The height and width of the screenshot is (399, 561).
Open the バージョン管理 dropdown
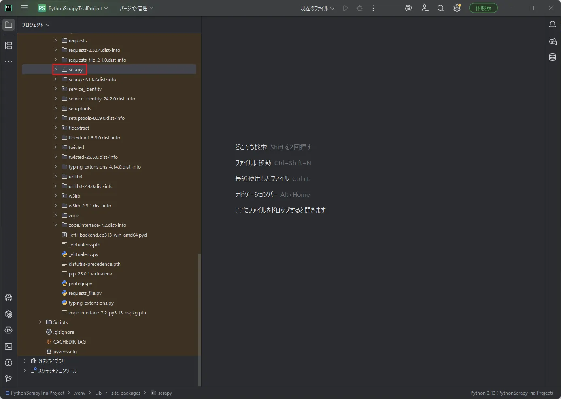(x=136, y=8)
